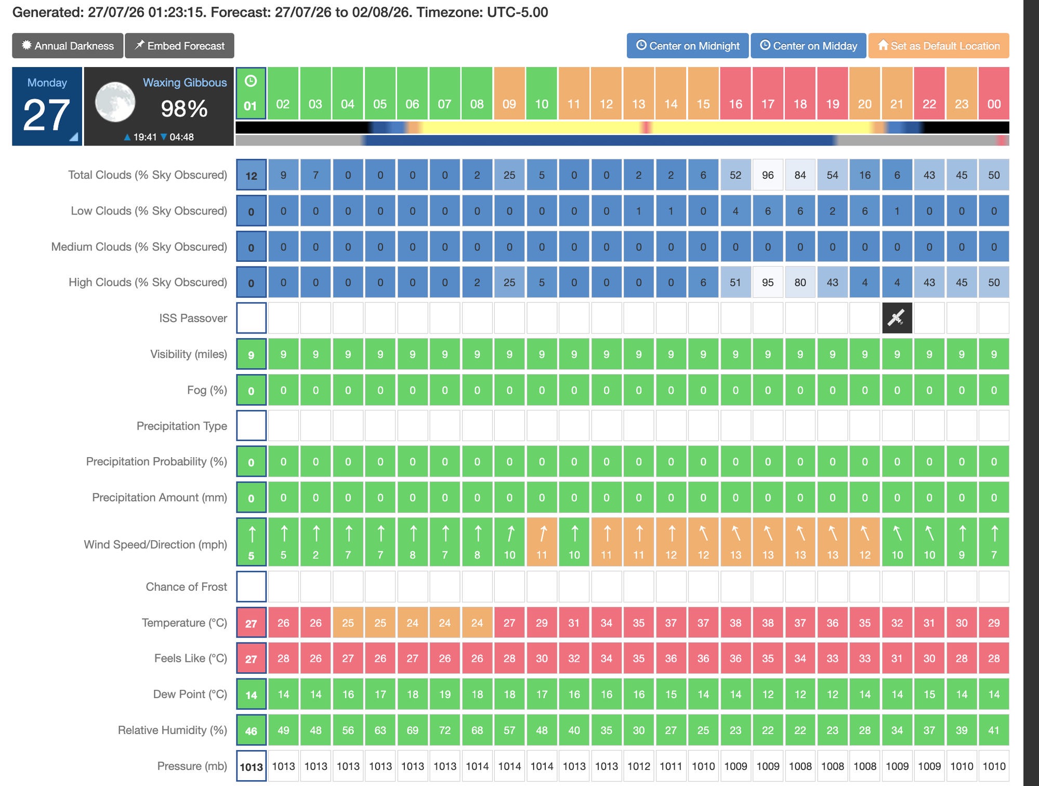Click the moonrise up-arrow icon beside 19:41

127,137
